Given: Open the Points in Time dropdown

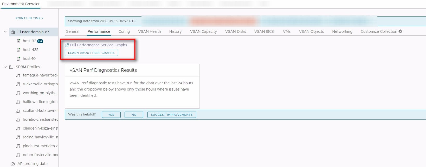Looking at the screenshot, I should (x=29, y=18).
